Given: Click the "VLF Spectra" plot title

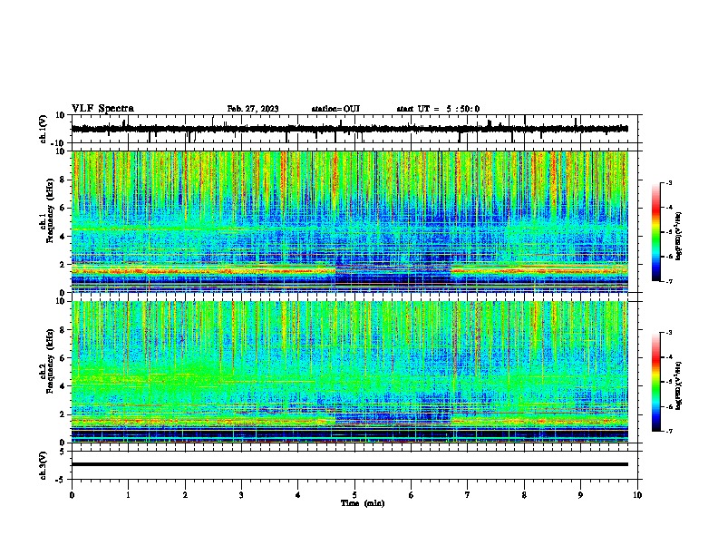Looking at the screenshot, I should click(102, 109).
